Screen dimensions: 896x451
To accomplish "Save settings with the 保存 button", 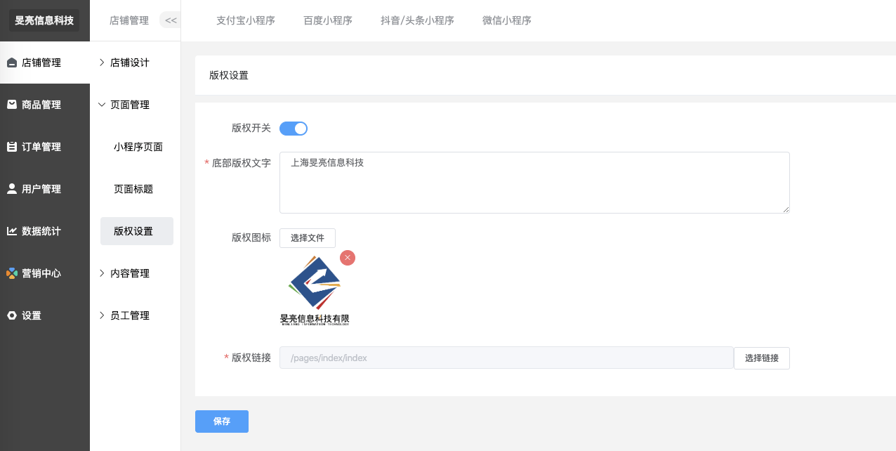I will pyautogui.click(x=222, y=421).
